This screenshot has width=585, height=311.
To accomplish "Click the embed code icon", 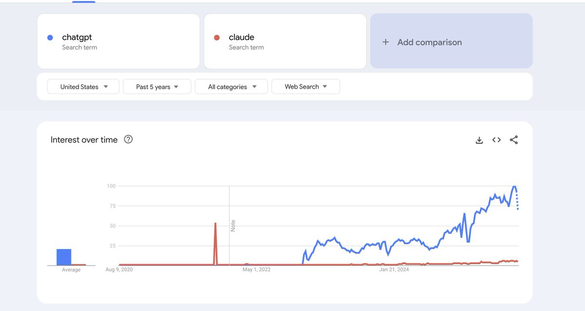I will click(x=496, y=140).
